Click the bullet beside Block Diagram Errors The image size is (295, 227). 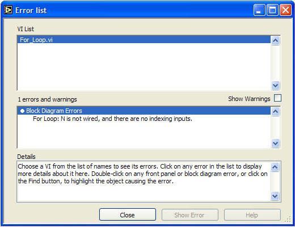pos(22,111)
